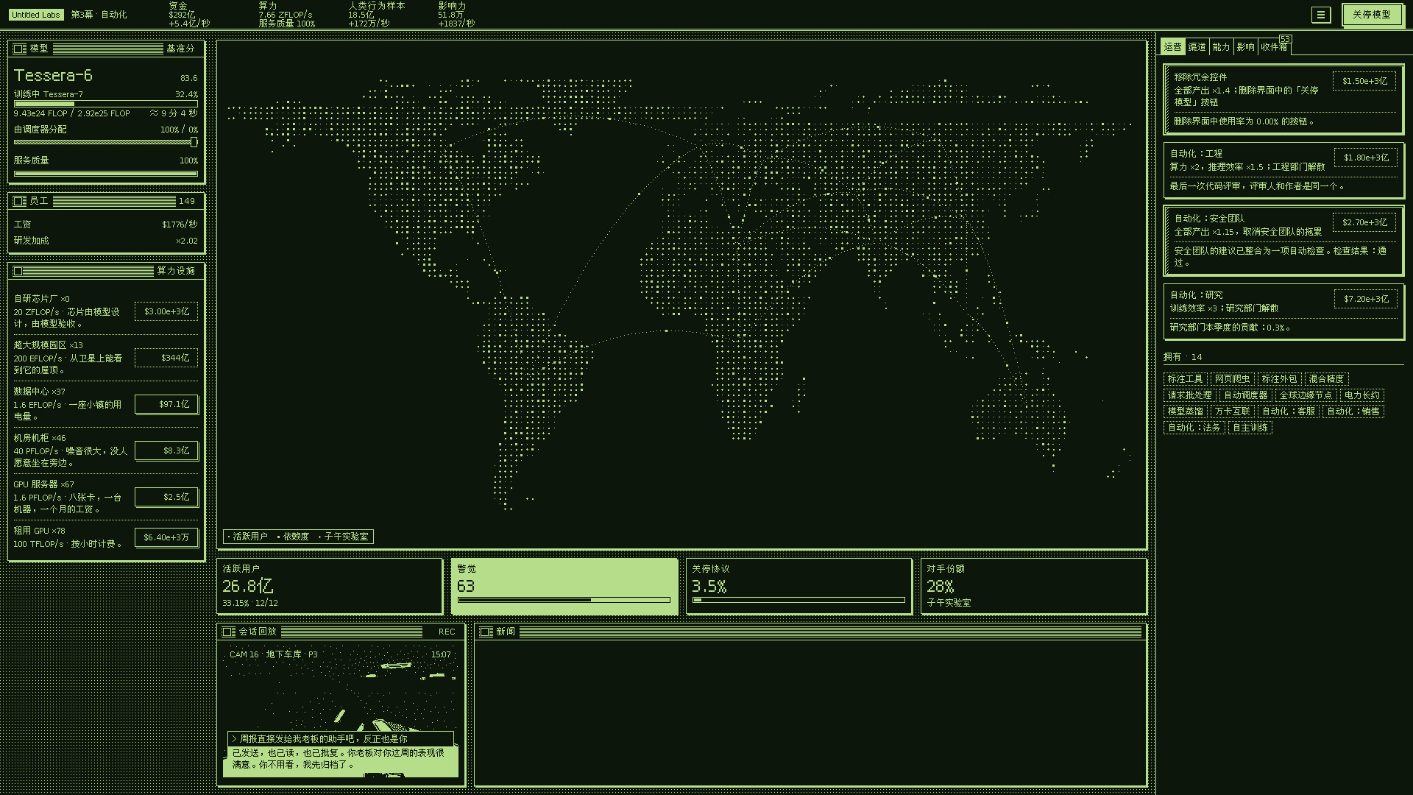Viewport: 1413px width, 795px height.
Task: Click the 员工 panel window icon
Action: pyautogui.click(x=20, y=201)
